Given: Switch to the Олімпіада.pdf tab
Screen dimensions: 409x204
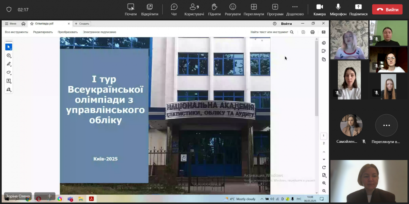Looking at the screenshot, I should pos(44,24).
